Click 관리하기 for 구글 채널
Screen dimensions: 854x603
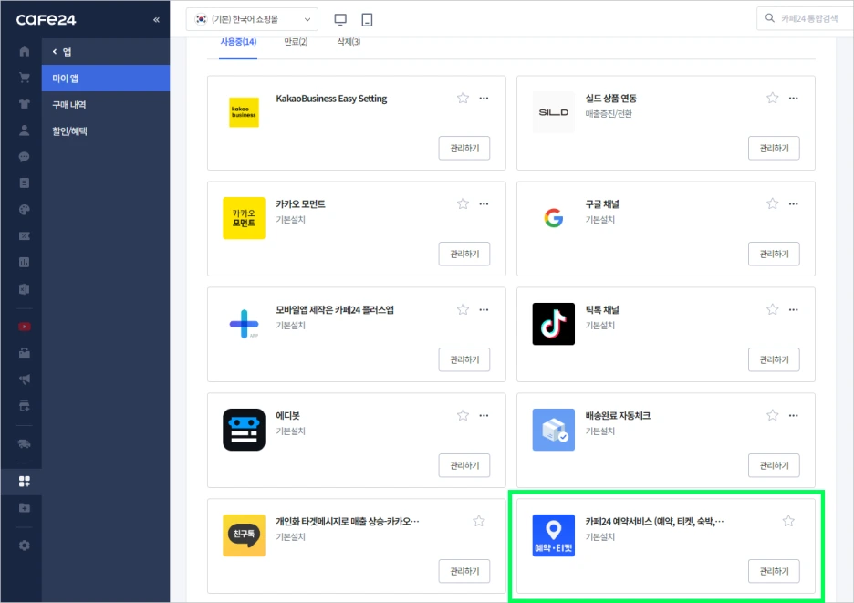(x=774, y=254)
